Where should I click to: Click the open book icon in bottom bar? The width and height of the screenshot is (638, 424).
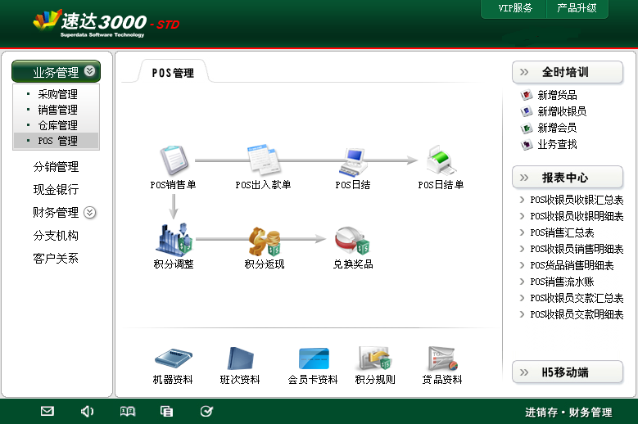pos(128,412)
